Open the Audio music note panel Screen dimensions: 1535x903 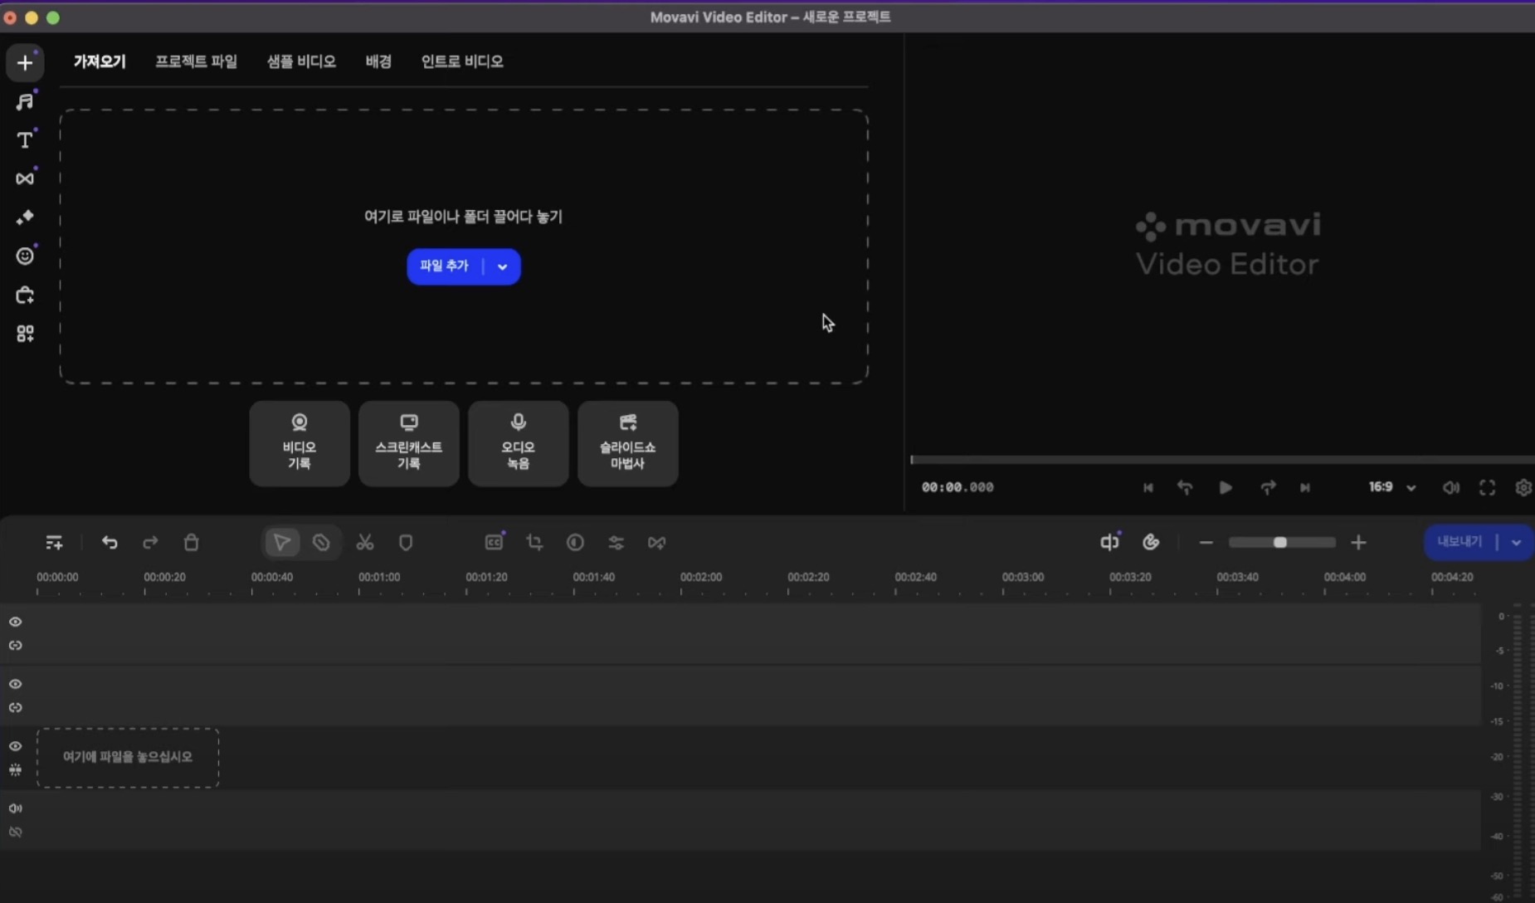click(25, 101)
